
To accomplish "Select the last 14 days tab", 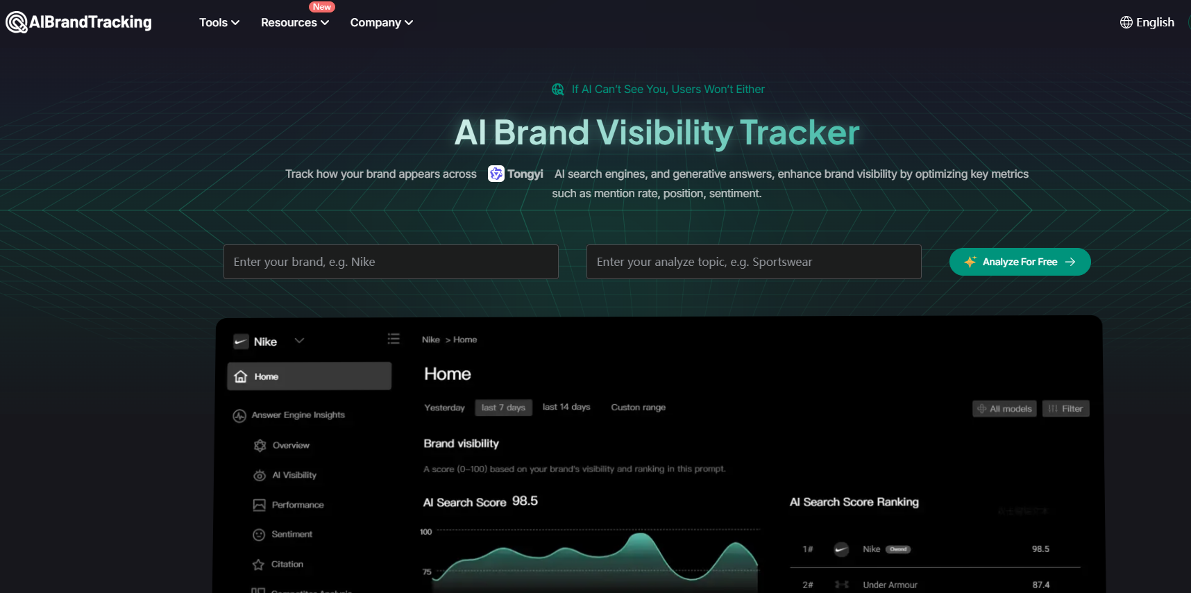I will [566, 407].
